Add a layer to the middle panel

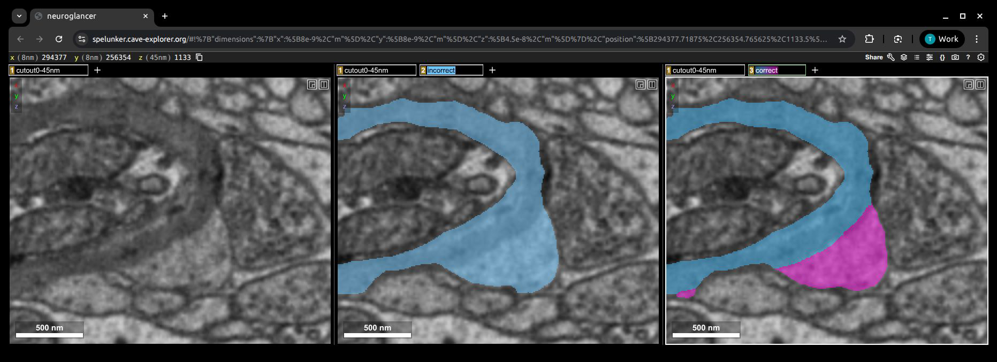click(x=492, y=70)
